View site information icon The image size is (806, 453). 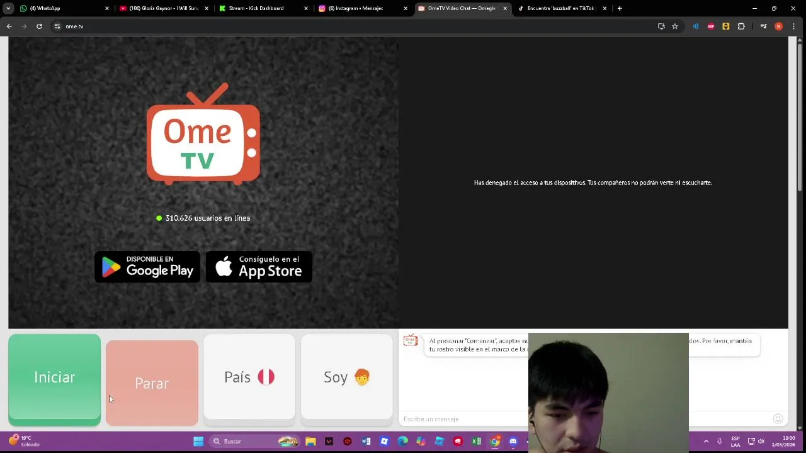click(x=57, y=26)
